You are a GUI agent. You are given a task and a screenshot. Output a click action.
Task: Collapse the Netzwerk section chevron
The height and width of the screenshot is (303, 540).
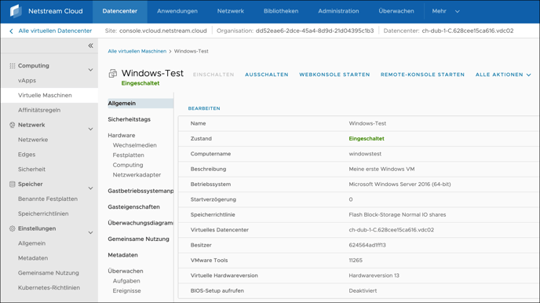90,129
